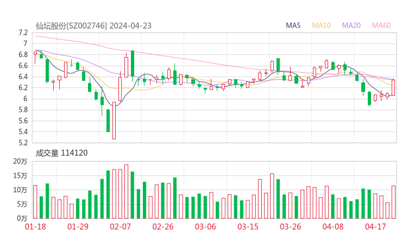Click the MA20 legend label
This screenshot has width=402, height=239.
351,26
